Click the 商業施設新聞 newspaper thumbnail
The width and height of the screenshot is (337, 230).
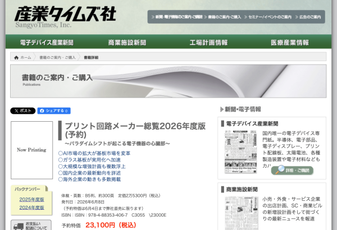pyautogui.click(x=242, y=213)
